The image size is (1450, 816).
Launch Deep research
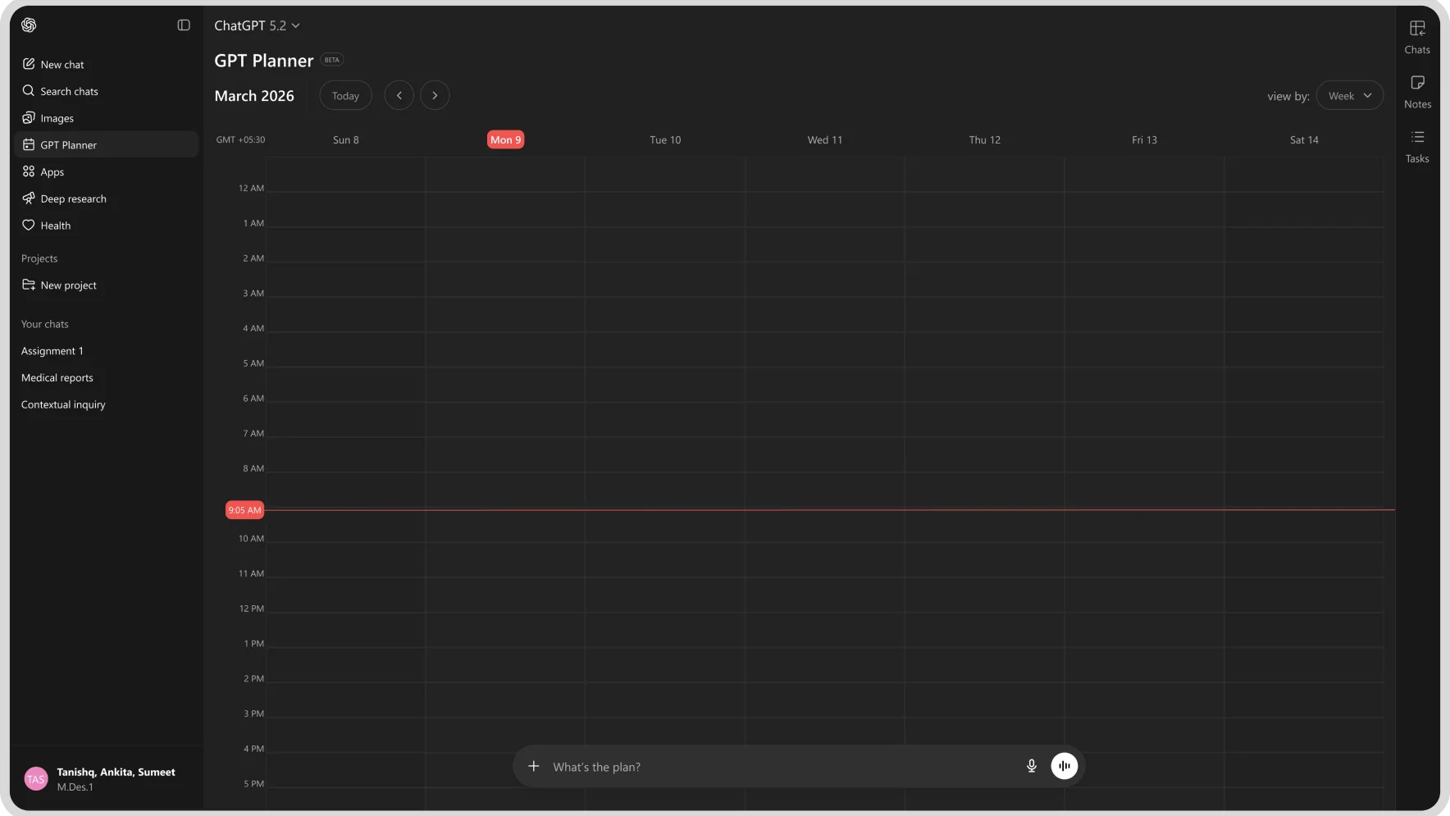pyautogui.click(x=107, y=198)
